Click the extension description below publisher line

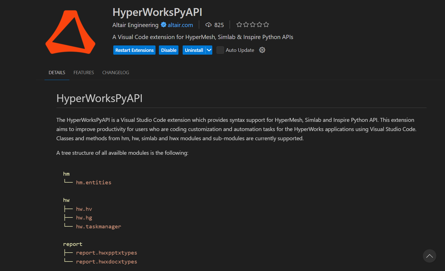[203, 37]
